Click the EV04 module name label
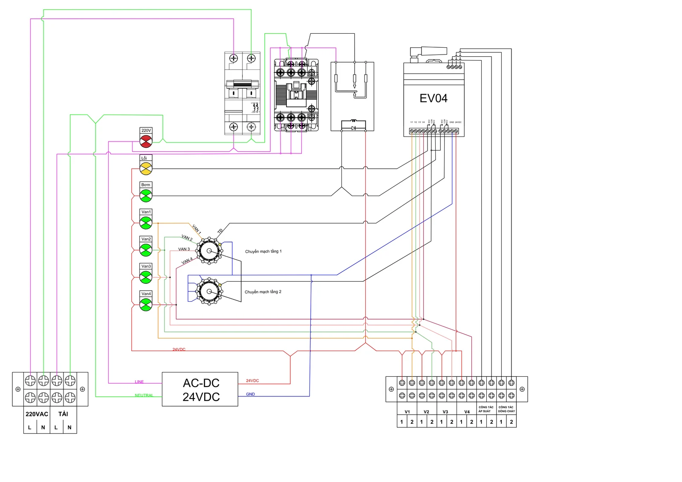 433,98
